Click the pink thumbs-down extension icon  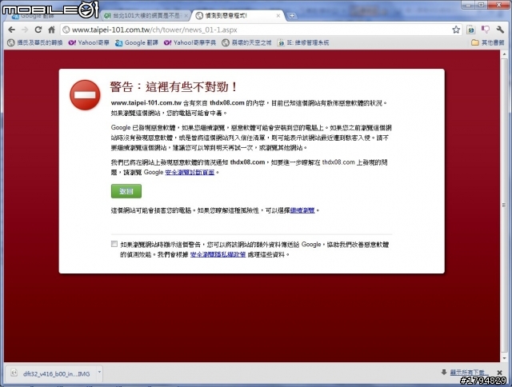[486, 30]
